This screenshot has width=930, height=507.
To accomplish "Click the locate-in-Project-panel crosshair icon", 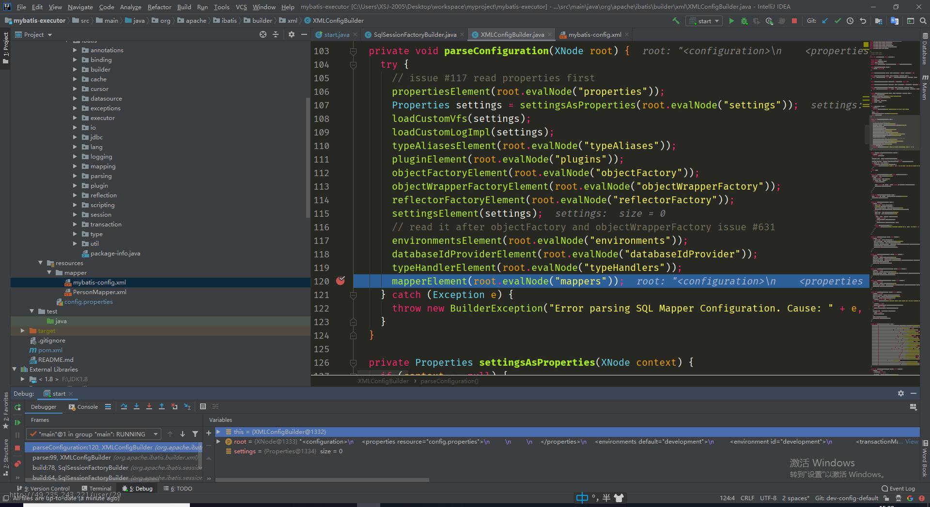I will click(263, 34).
